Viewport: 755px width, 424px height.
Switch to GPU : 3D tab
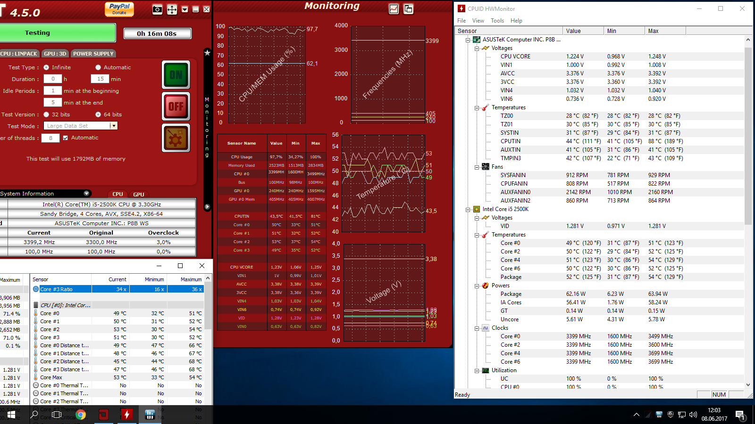pyautogui.click(x=55, y=54)
